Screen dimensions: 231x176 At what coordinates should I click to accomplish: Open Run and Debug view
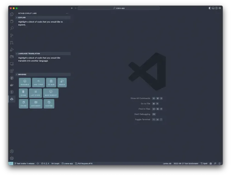[12, 50]
